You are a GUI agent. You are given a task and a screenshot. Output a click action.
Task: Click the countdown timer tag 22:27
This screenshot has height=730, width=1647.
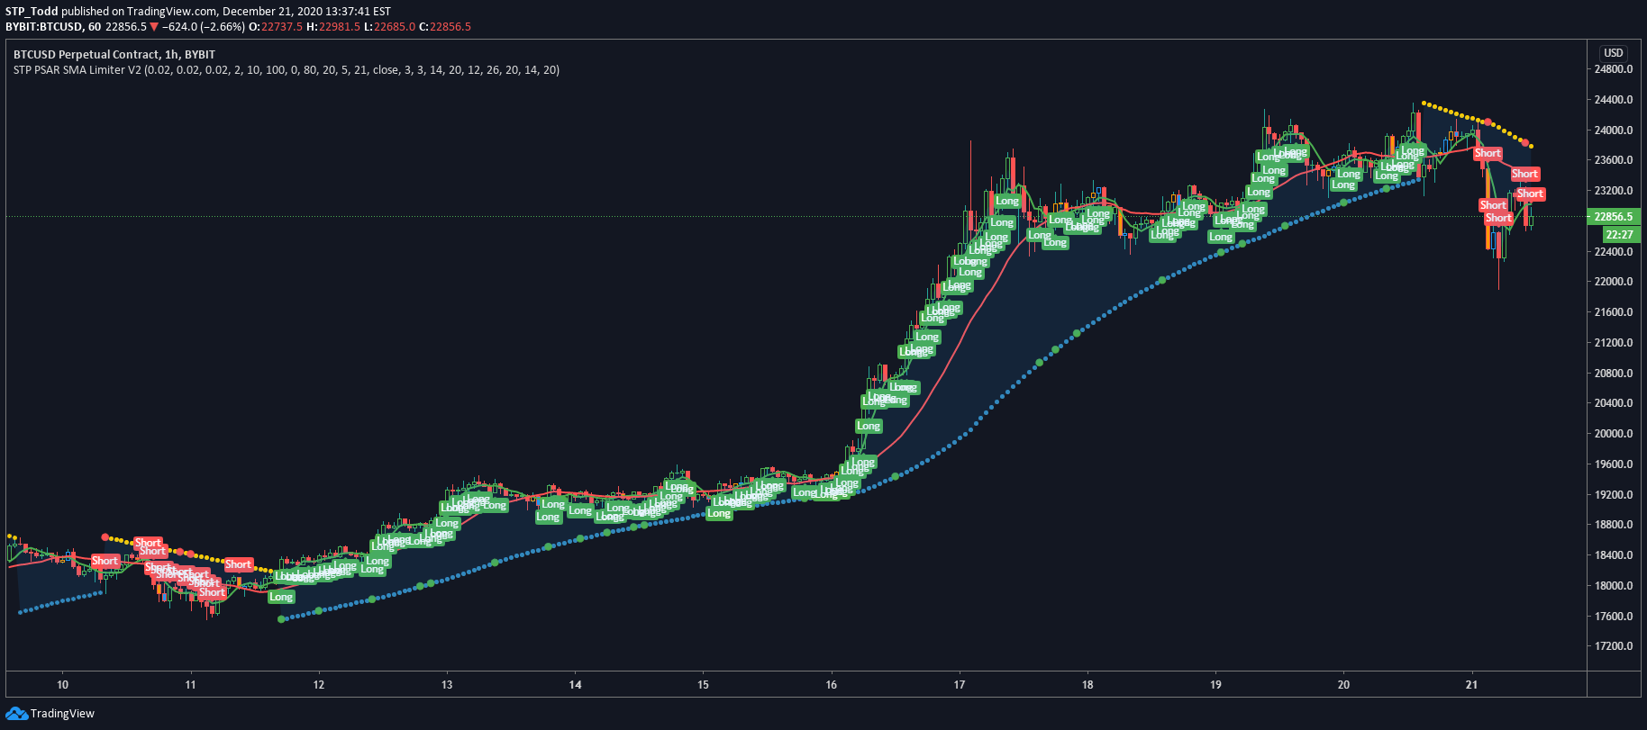point(1619,235)
